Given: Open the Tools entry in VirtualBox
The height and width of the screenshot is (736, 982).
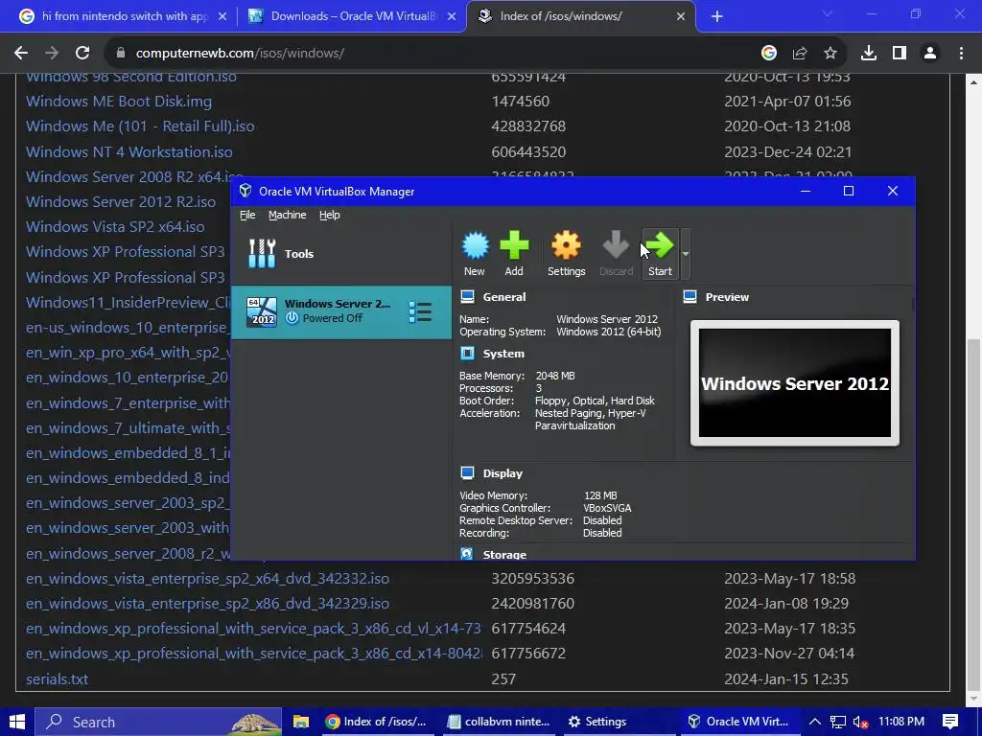Looking at the screenshot, I should [341, 253].
